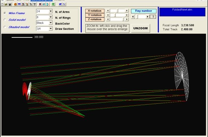Select the Solid model radio button
The height and width of the screenshot is (137, 208).
tap(5, 20)
